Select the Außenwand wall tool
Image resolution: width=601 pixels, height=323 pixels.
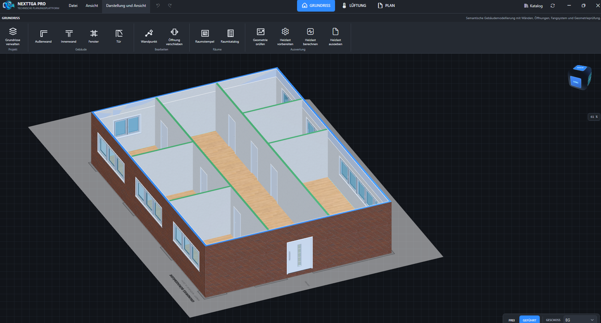(x=43, y=36)
